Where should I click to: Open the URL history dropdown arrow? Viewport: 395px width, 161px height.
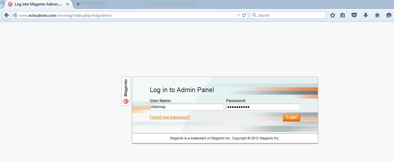pyautogui.click(x=238, y=15)
